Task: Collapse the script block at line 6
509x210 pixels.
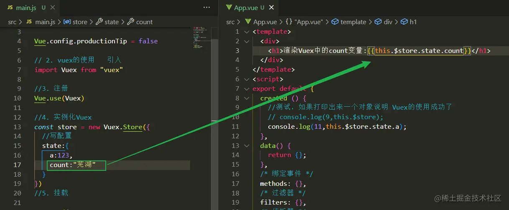Action: 247,79
